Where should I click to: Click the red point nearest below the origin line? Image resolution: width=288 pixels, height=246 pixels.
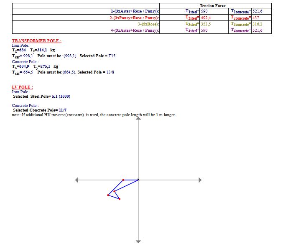pos(114,191)
